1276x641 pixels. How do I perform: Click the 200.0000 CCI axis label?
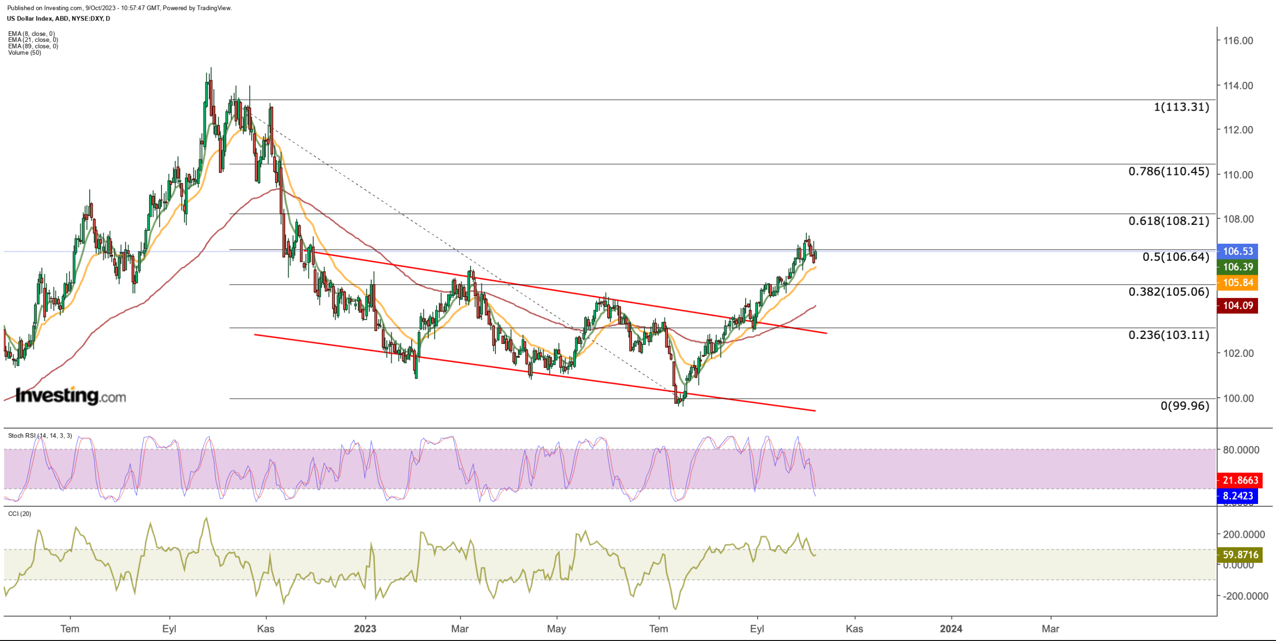click(x=1244, y=534)
